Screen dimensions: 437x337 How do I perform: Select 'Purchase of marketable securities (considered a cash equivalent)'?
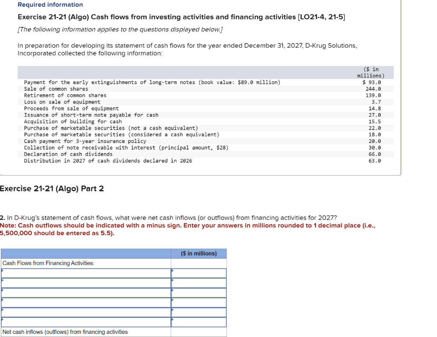122,135
